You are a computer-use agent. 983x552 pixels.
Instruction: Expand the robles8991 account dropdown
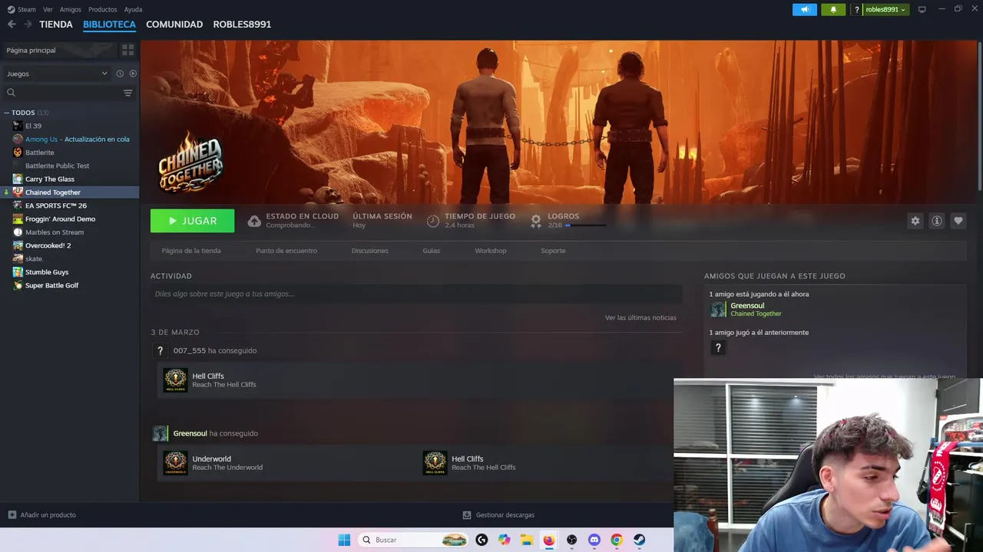[x=886, y=9]
